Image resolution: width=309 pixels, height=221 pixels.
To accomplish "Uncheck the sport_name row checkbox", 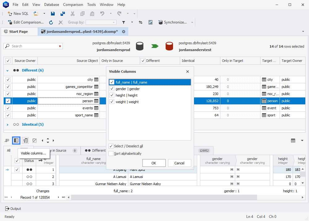I will coord(8,115).
